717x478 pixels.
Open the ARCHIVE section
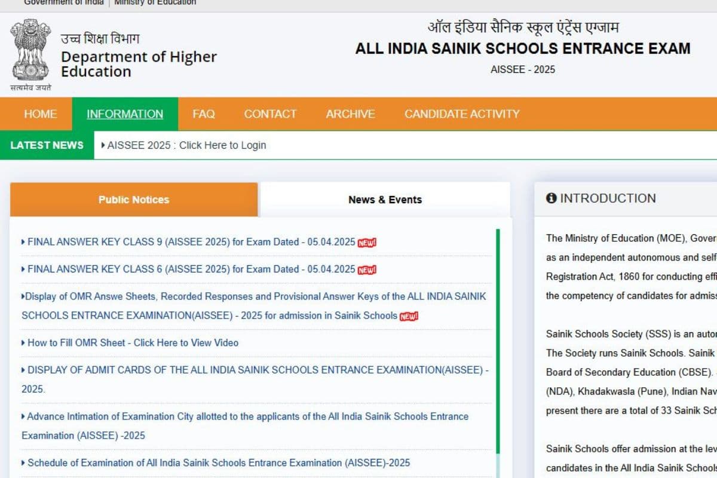point(350,114)
